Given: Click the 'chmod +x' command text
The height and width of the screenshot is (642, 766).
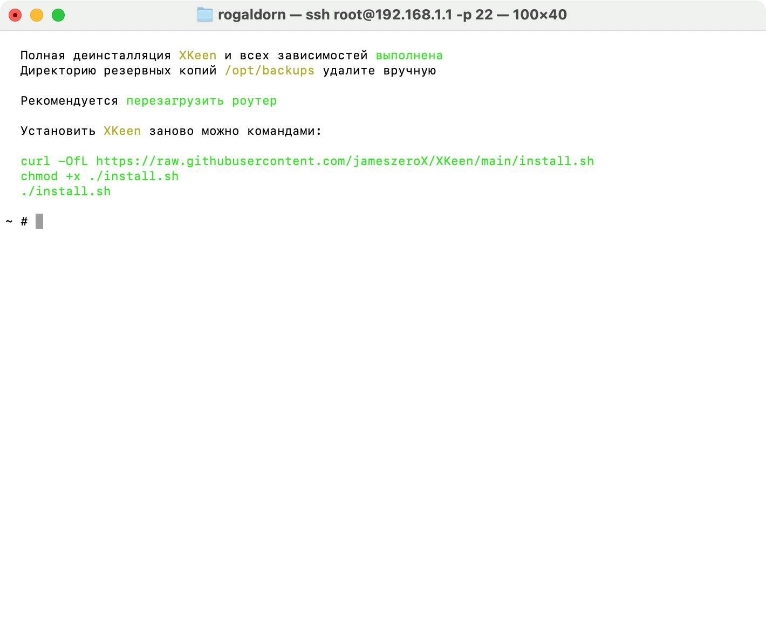Looking at the screenshot, I should pos(50,176).
